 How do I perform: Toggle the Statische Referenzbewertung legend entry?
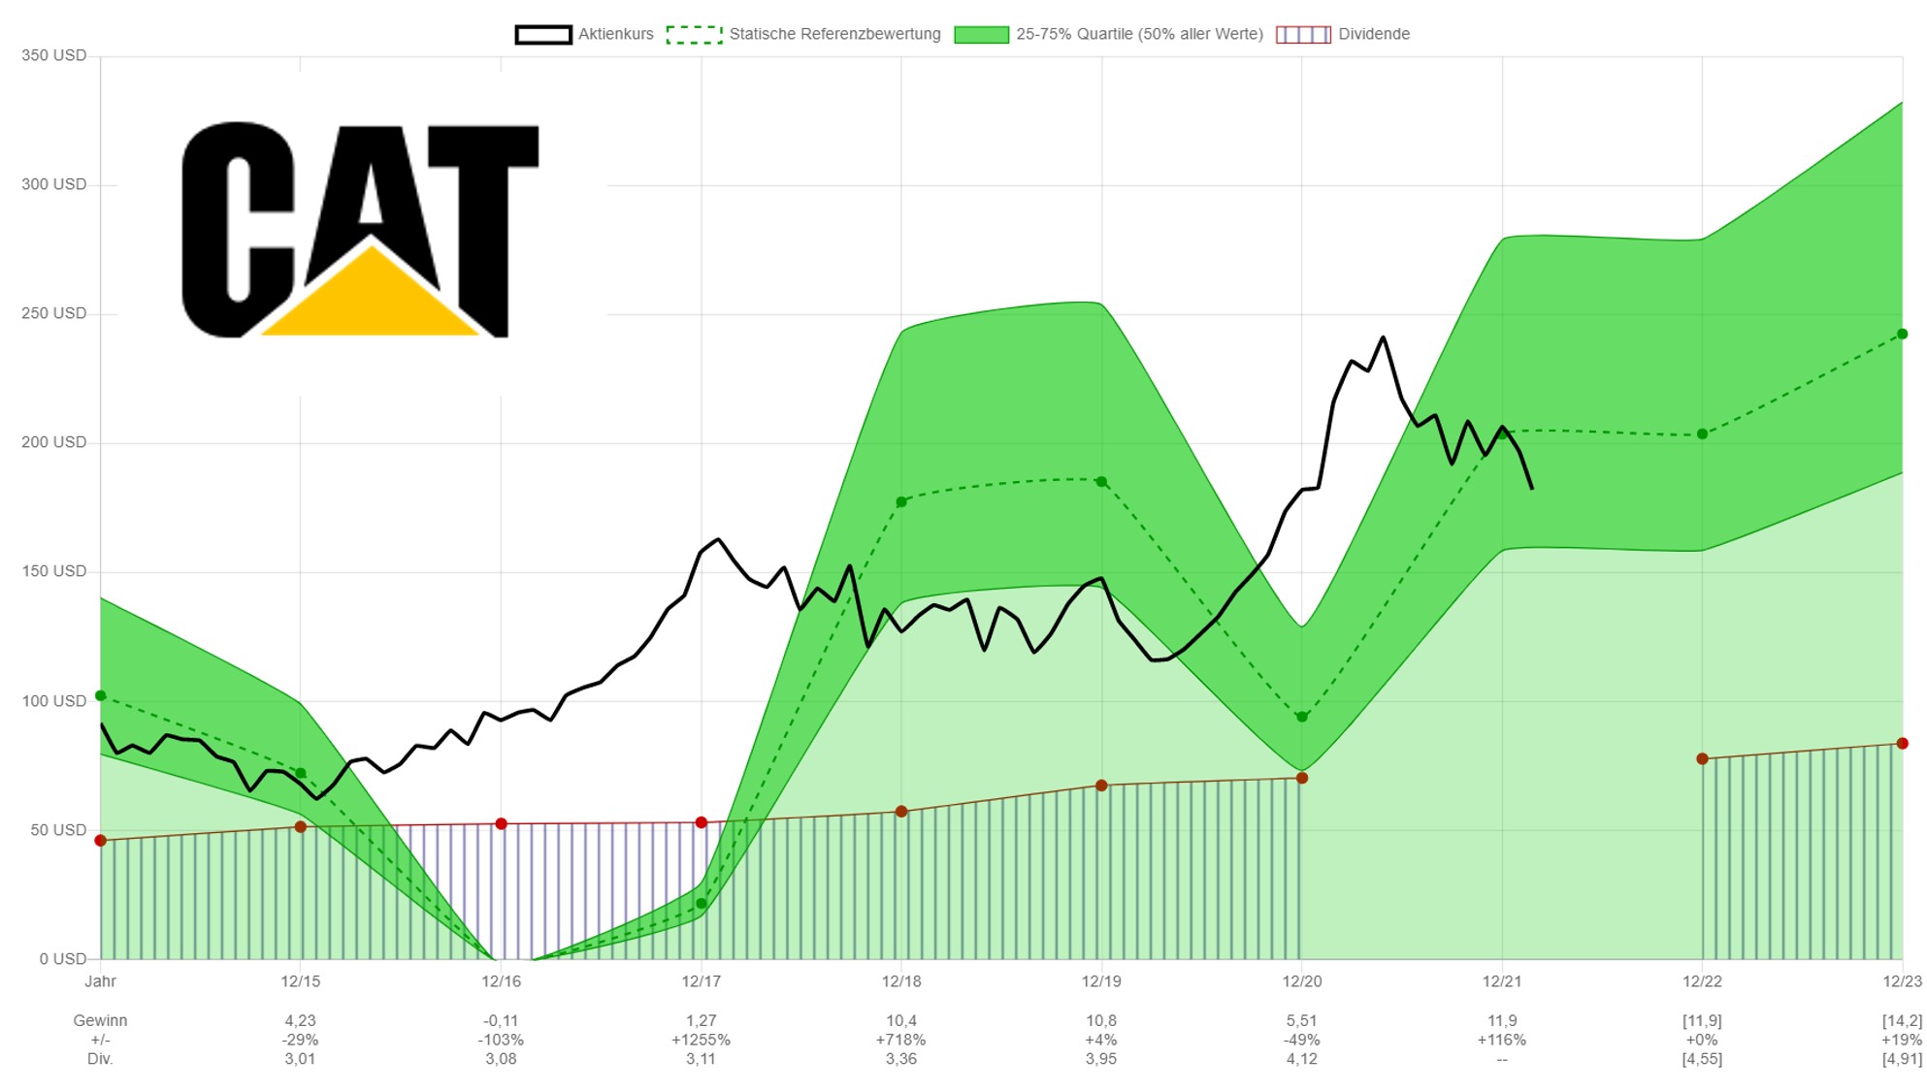[803, 34]
